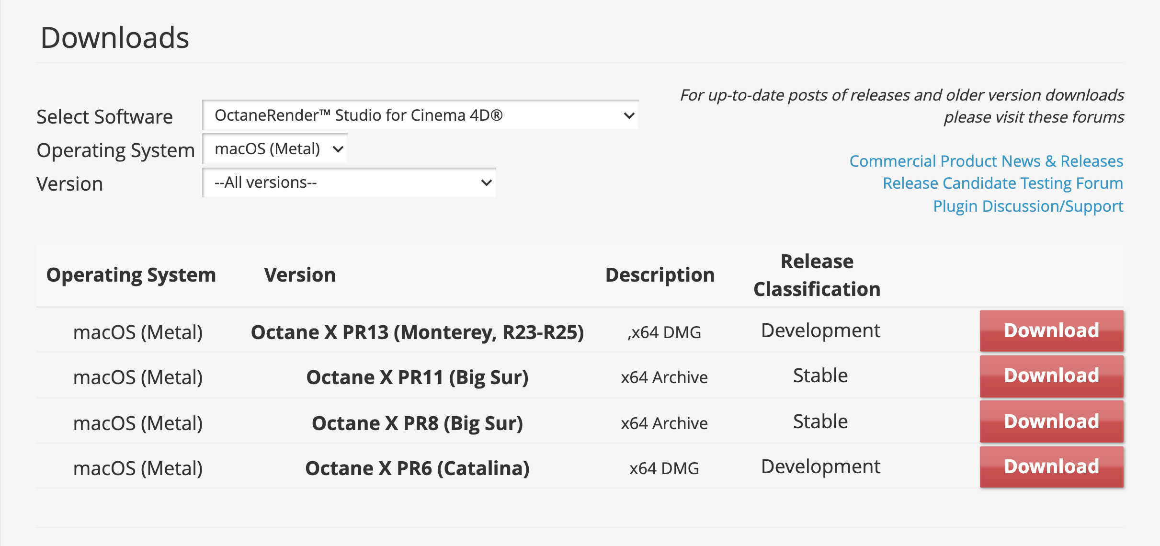Select the Octane X PR11 (Big Sur) version text
The height and width of the screenshot is (546, 1160).
(418, 377)
